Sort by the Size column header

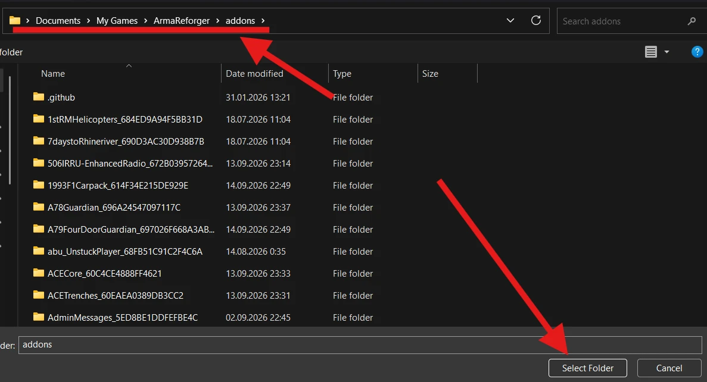pyautogui.click(x=429, y=73)
